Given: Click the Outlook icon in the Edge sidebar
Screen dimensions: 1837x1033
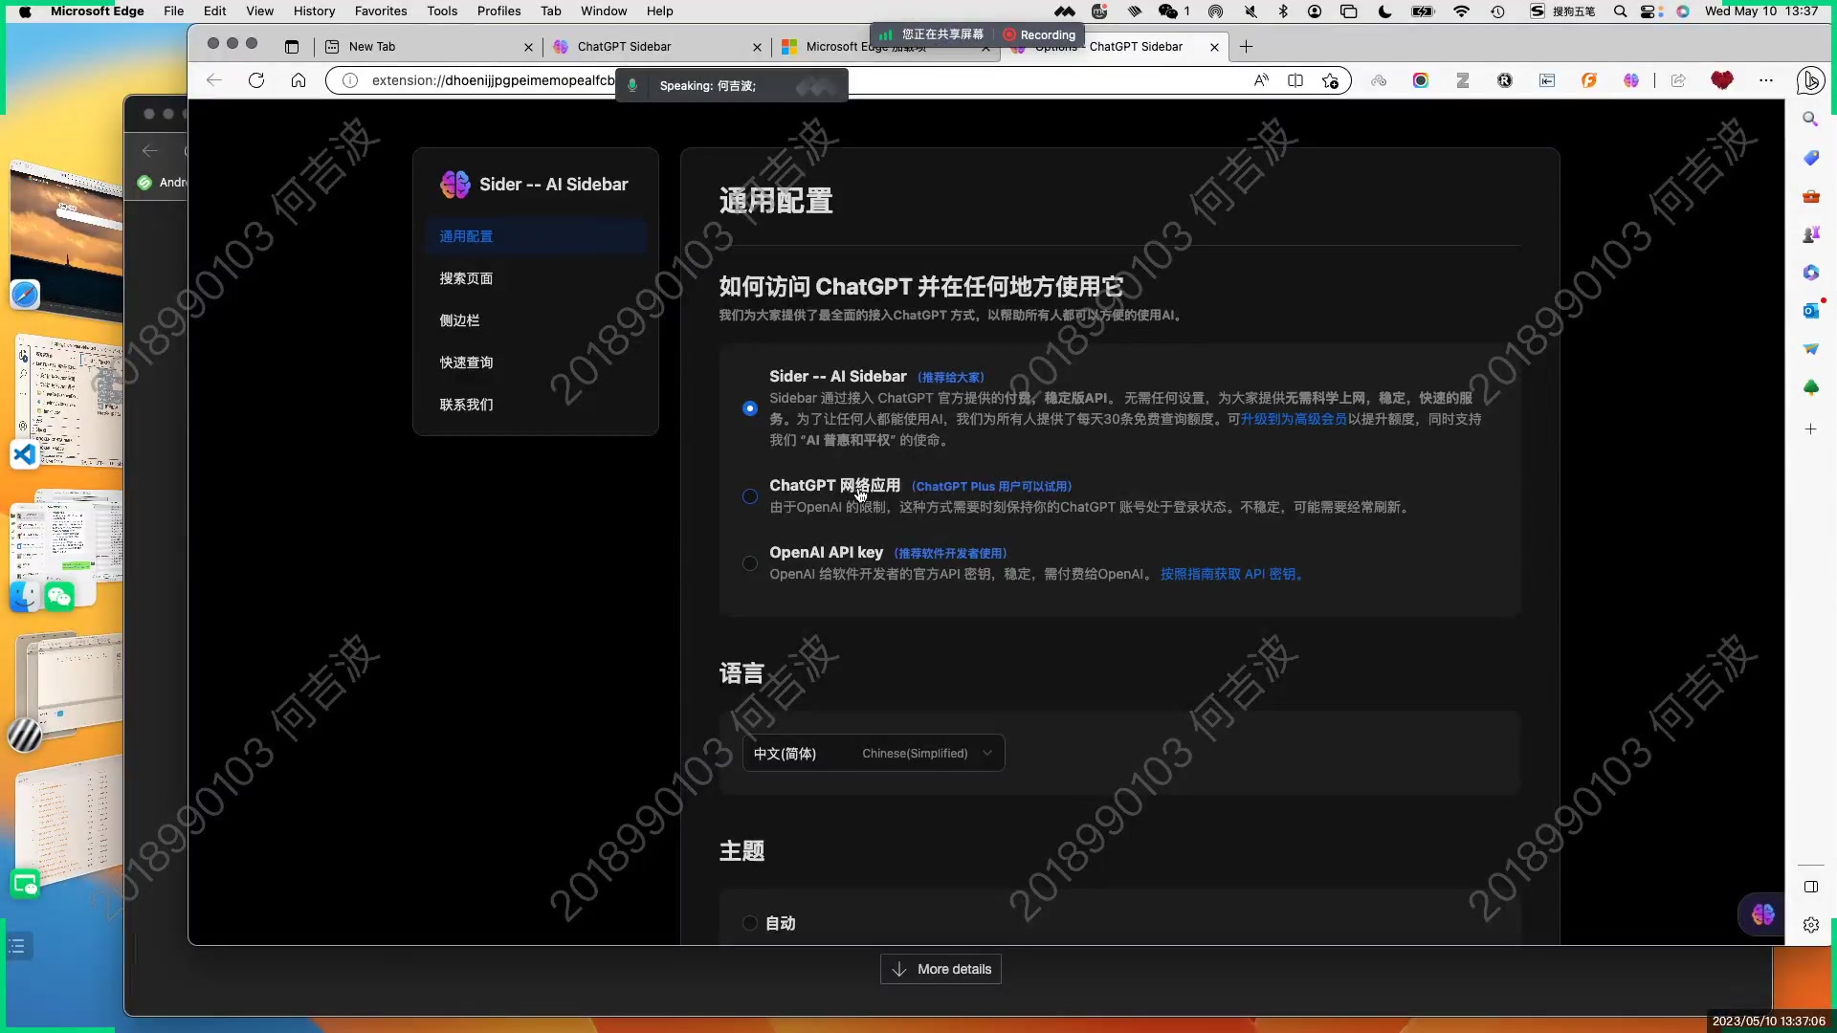Looking at the screenshot, I should [x=1810, y=311].
